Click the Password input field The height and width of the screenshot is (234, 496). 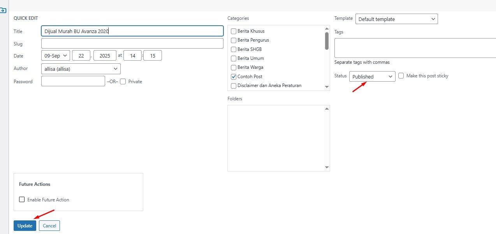pos(73,81)
